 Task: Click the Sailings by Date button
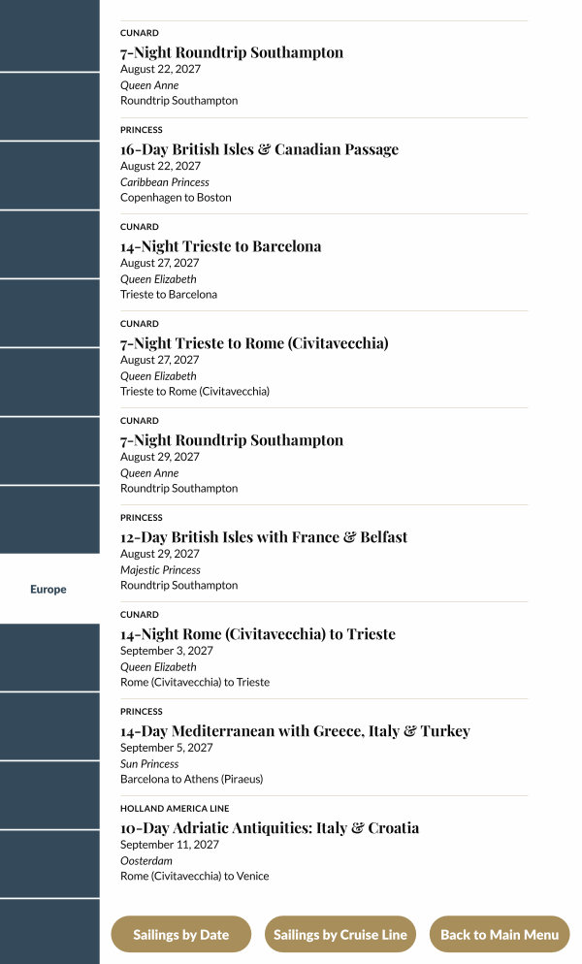[180, 935]
